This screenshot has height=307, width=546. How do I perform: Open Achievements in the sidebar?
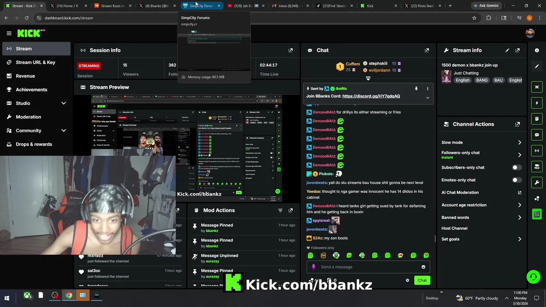point(36,90)
